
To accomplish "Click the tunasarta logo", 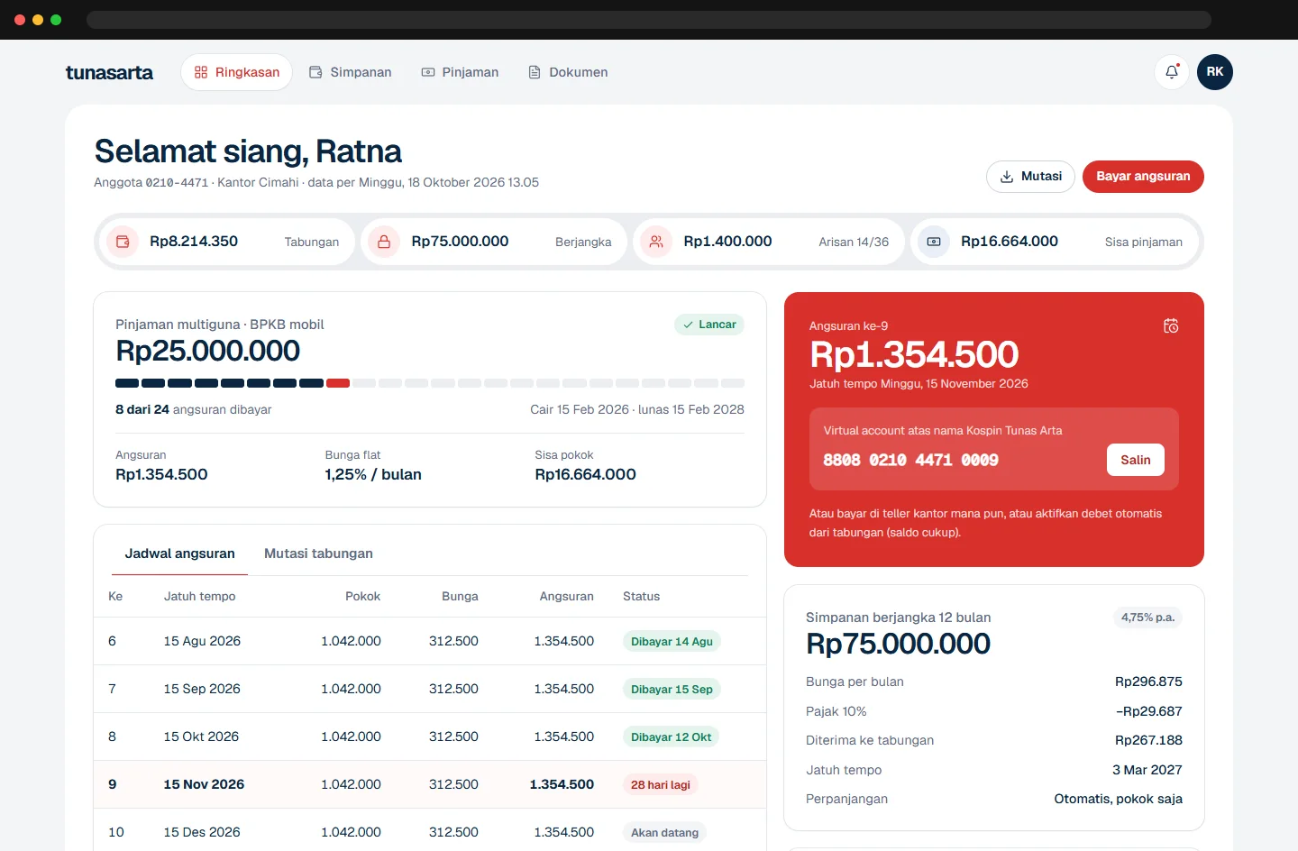I will click(109, 72).
